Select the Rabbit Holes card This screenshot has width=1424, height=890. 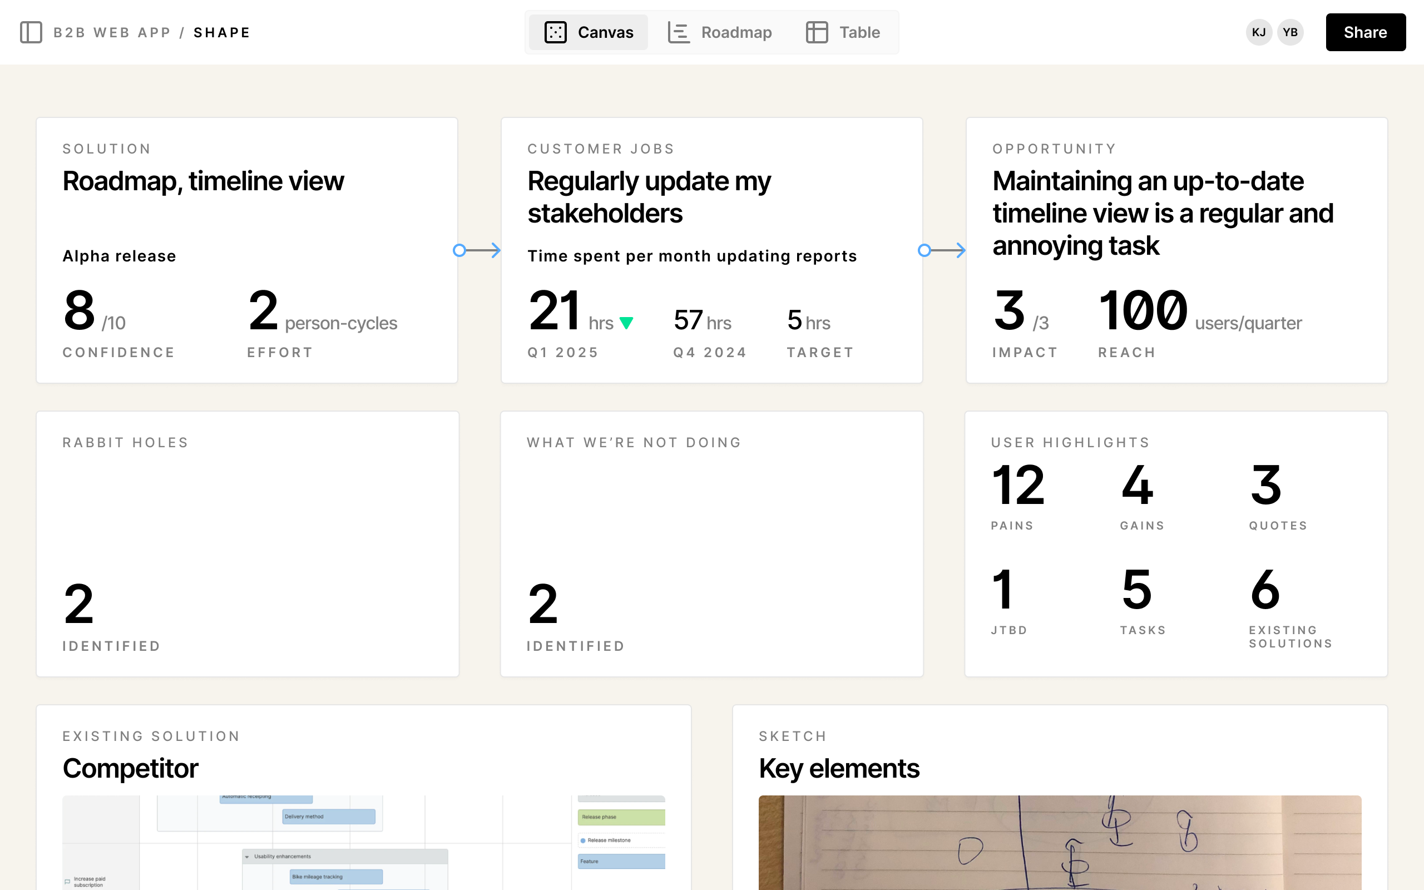tap(247, 545)
